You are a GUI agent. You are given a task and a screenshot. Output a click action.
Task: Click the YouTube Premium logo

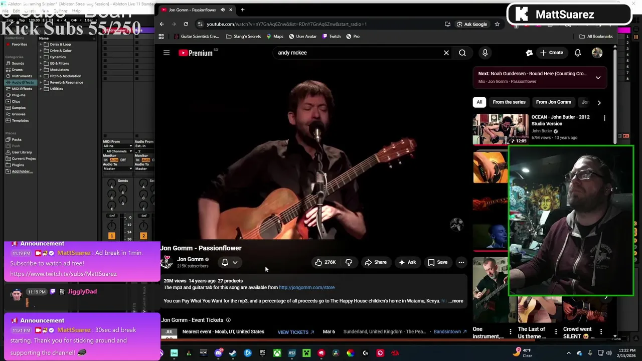point(196,53)
